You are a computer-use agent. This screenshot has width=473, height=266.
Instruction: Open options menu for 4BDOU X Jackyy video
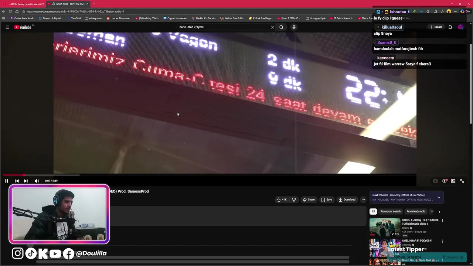pos(442,221)
